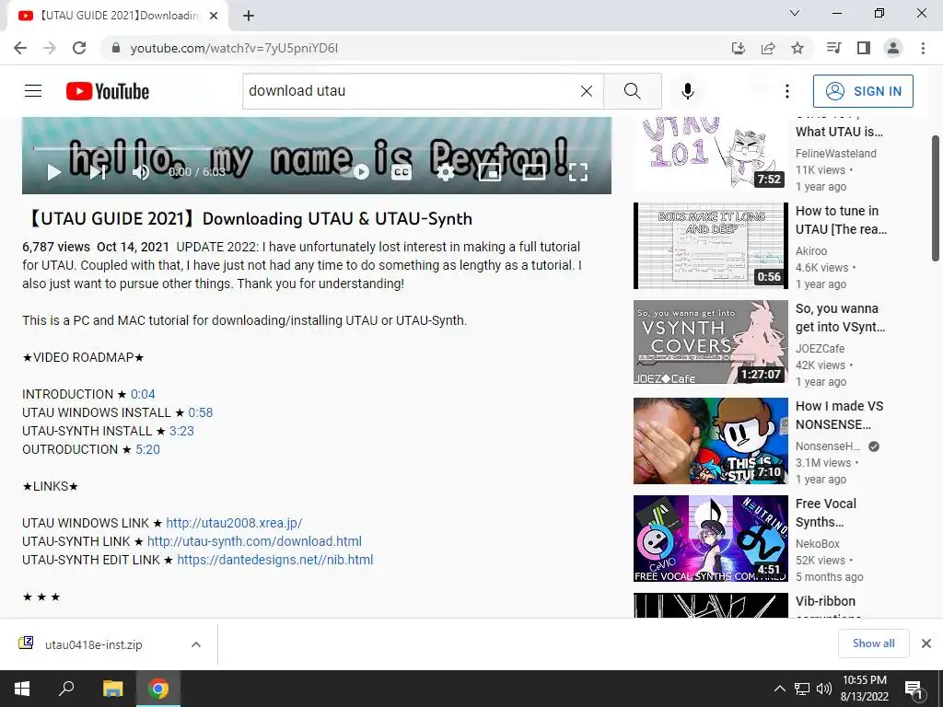Screen dimensions: 943x707
Task: Open utau2008.xrea.jp link
Action: tap(234, 523)
